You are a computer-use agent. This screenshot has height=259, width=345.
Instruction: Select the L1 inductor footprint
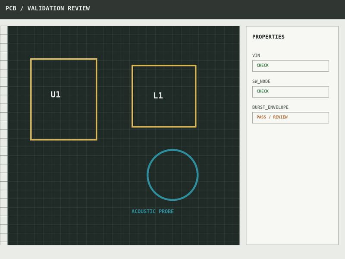(x=164, y=96)
